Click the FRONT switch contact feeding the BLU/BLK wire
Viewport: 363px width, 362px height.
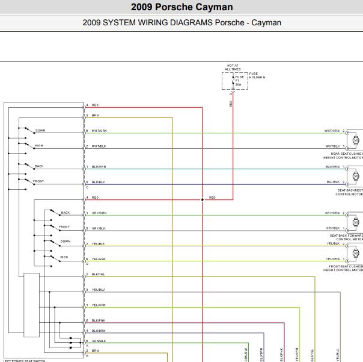(x=29, y=181)
